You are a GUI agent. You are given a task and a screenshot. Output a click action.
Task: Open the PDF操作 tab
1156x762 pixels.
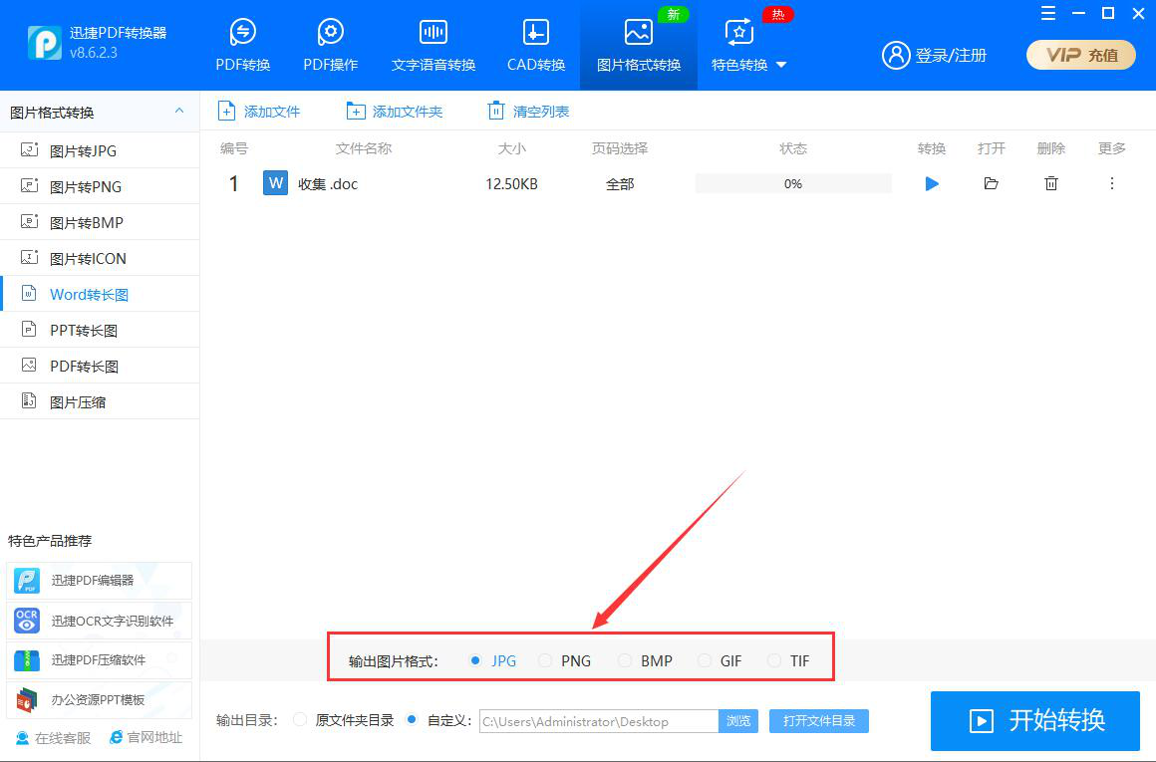pos(330,46)
